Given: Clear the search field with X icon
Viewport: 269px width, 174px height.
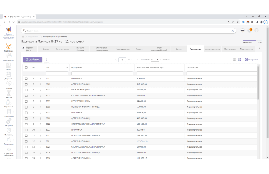Looking at the screenshot, I should (233, 31).
